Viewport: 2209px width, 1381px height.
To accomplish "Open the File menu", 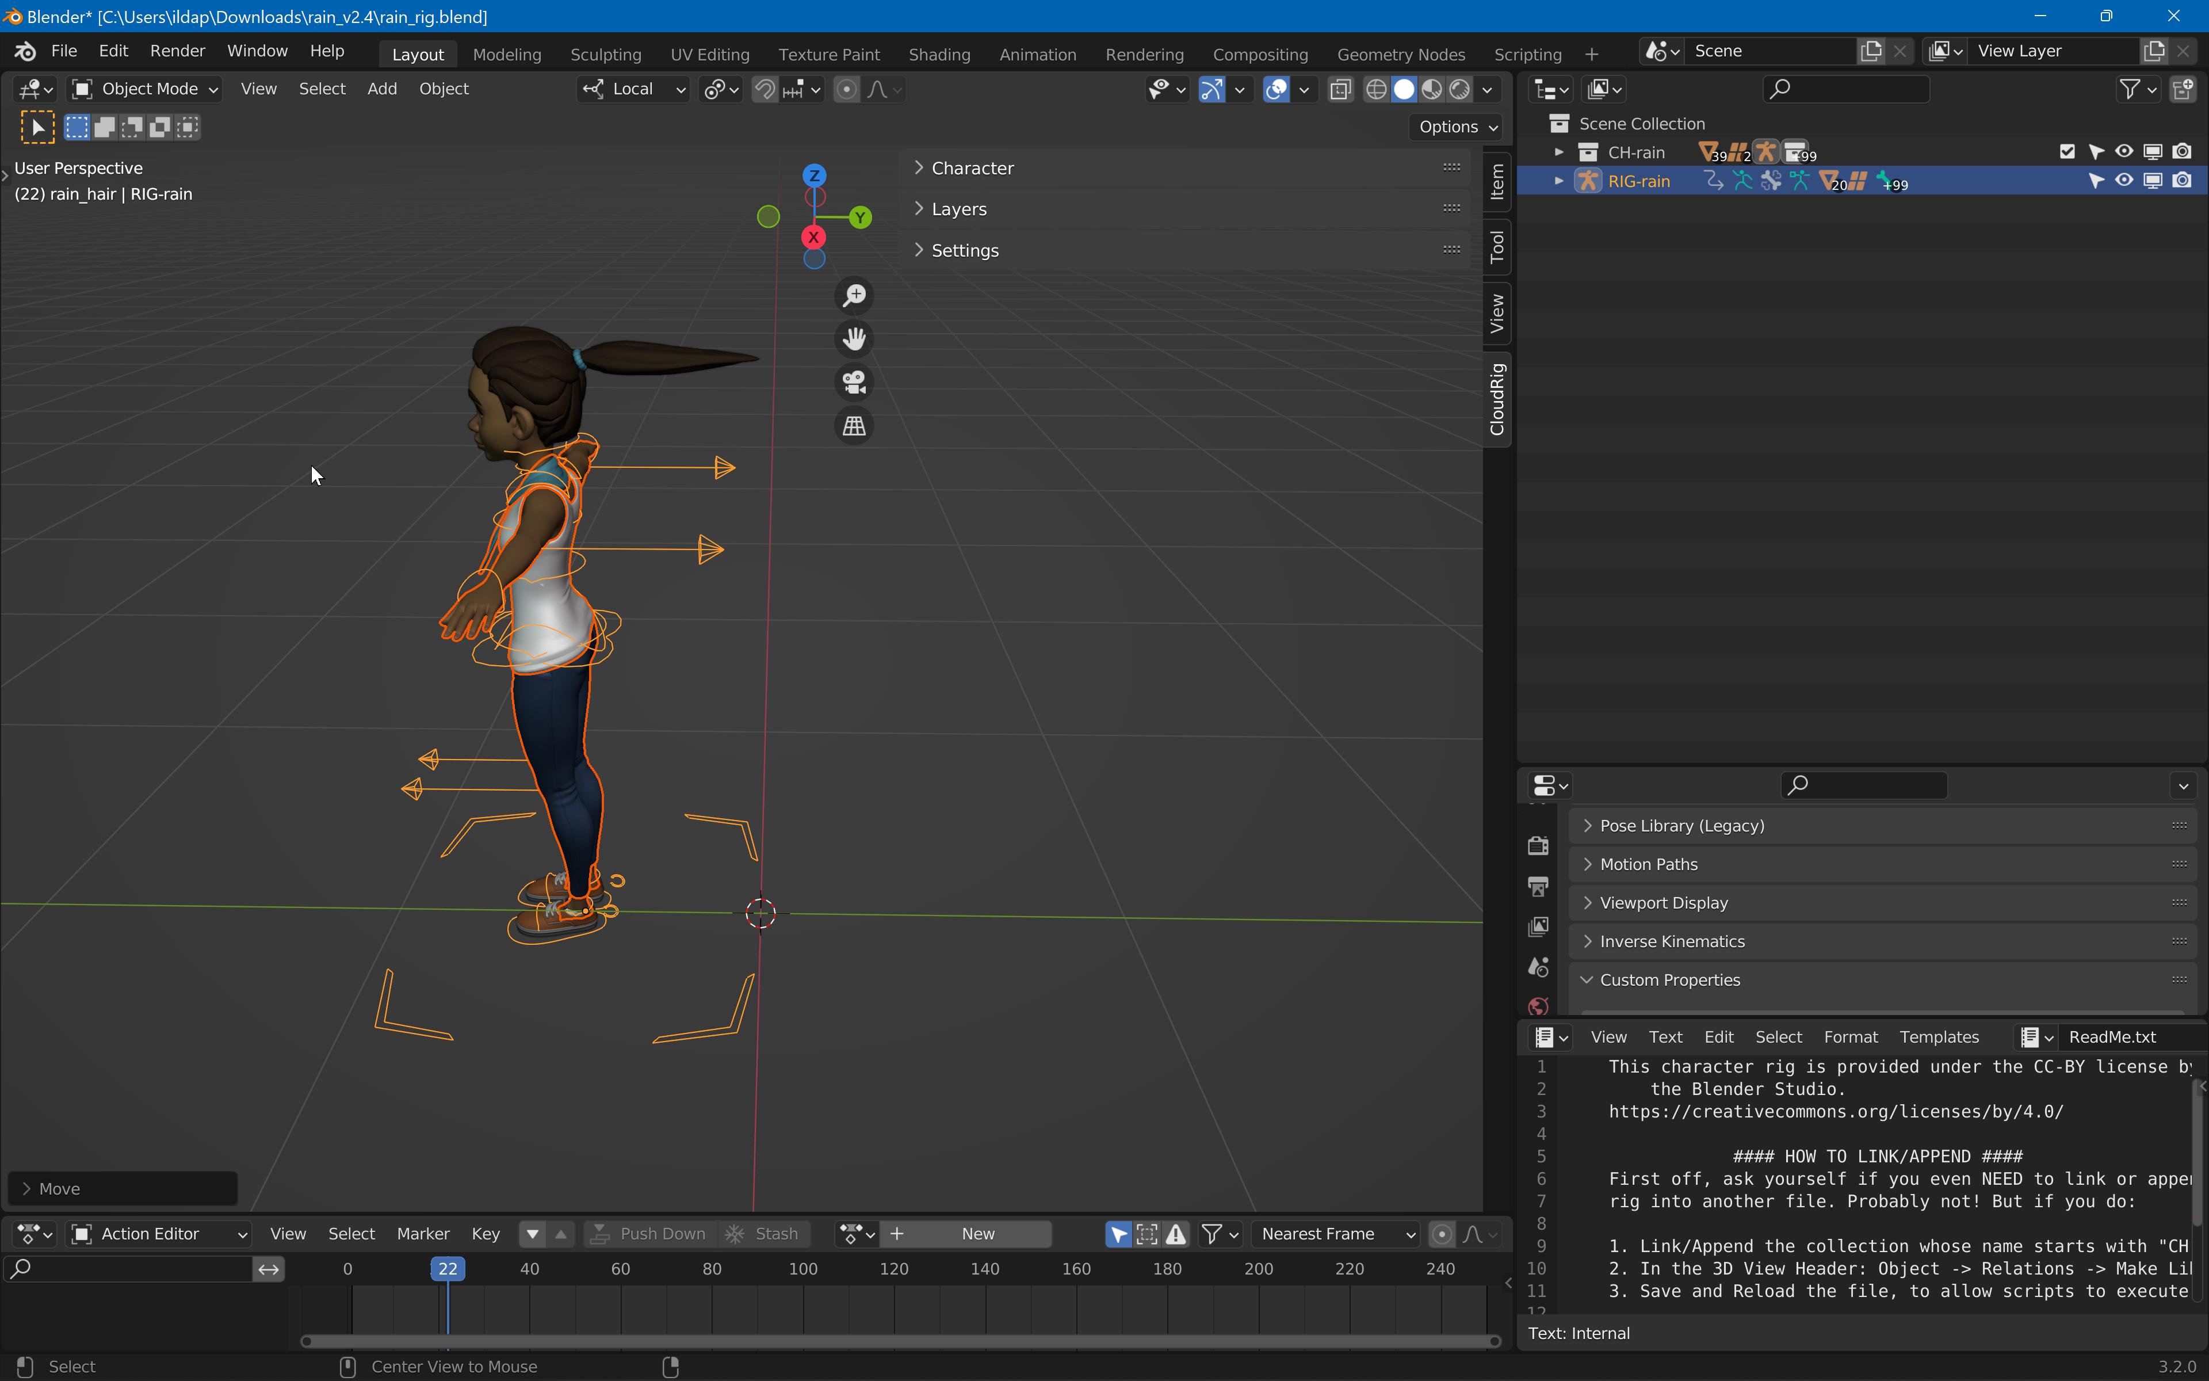I will (x=64, y=51).
